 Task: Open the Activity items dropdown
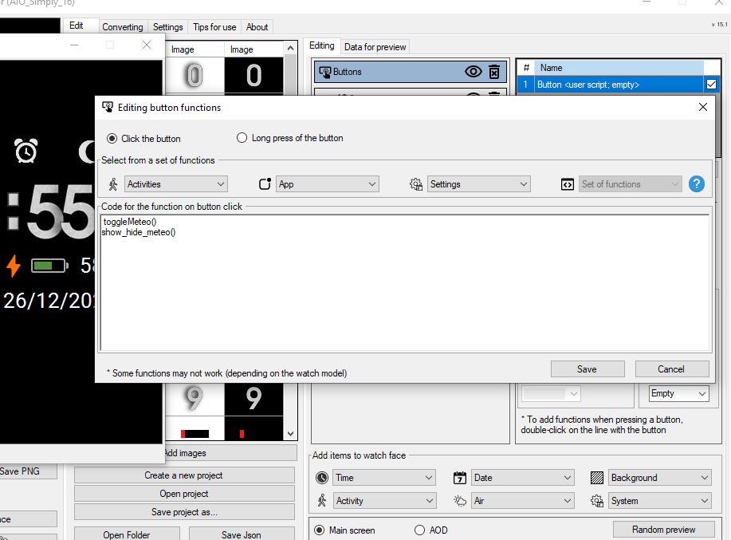click(384, 501)
